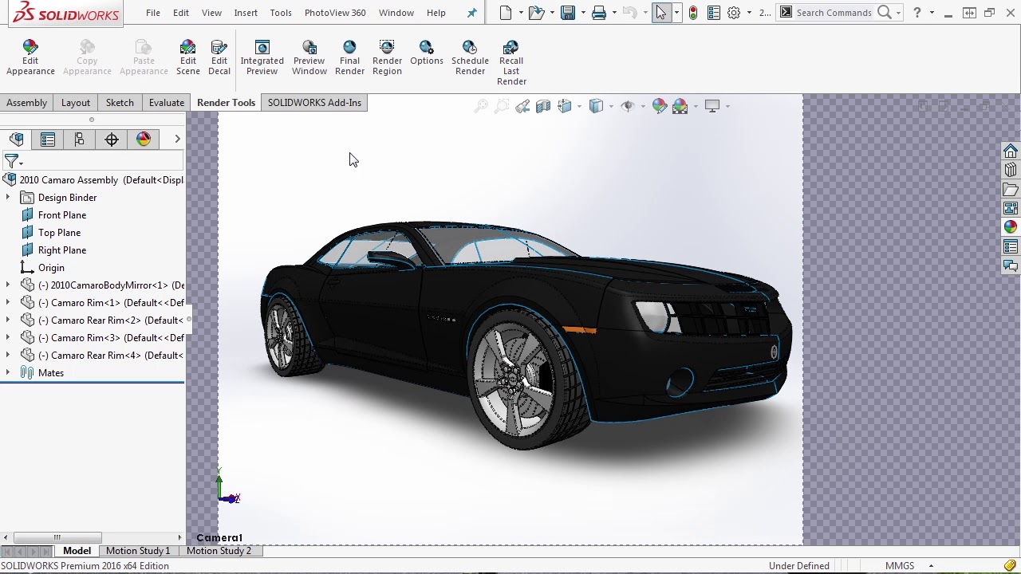Image resolution: width=1021 pixels, height=574 pixels.
Task: Open the Insert menu
Action: [x=246, y=13]
